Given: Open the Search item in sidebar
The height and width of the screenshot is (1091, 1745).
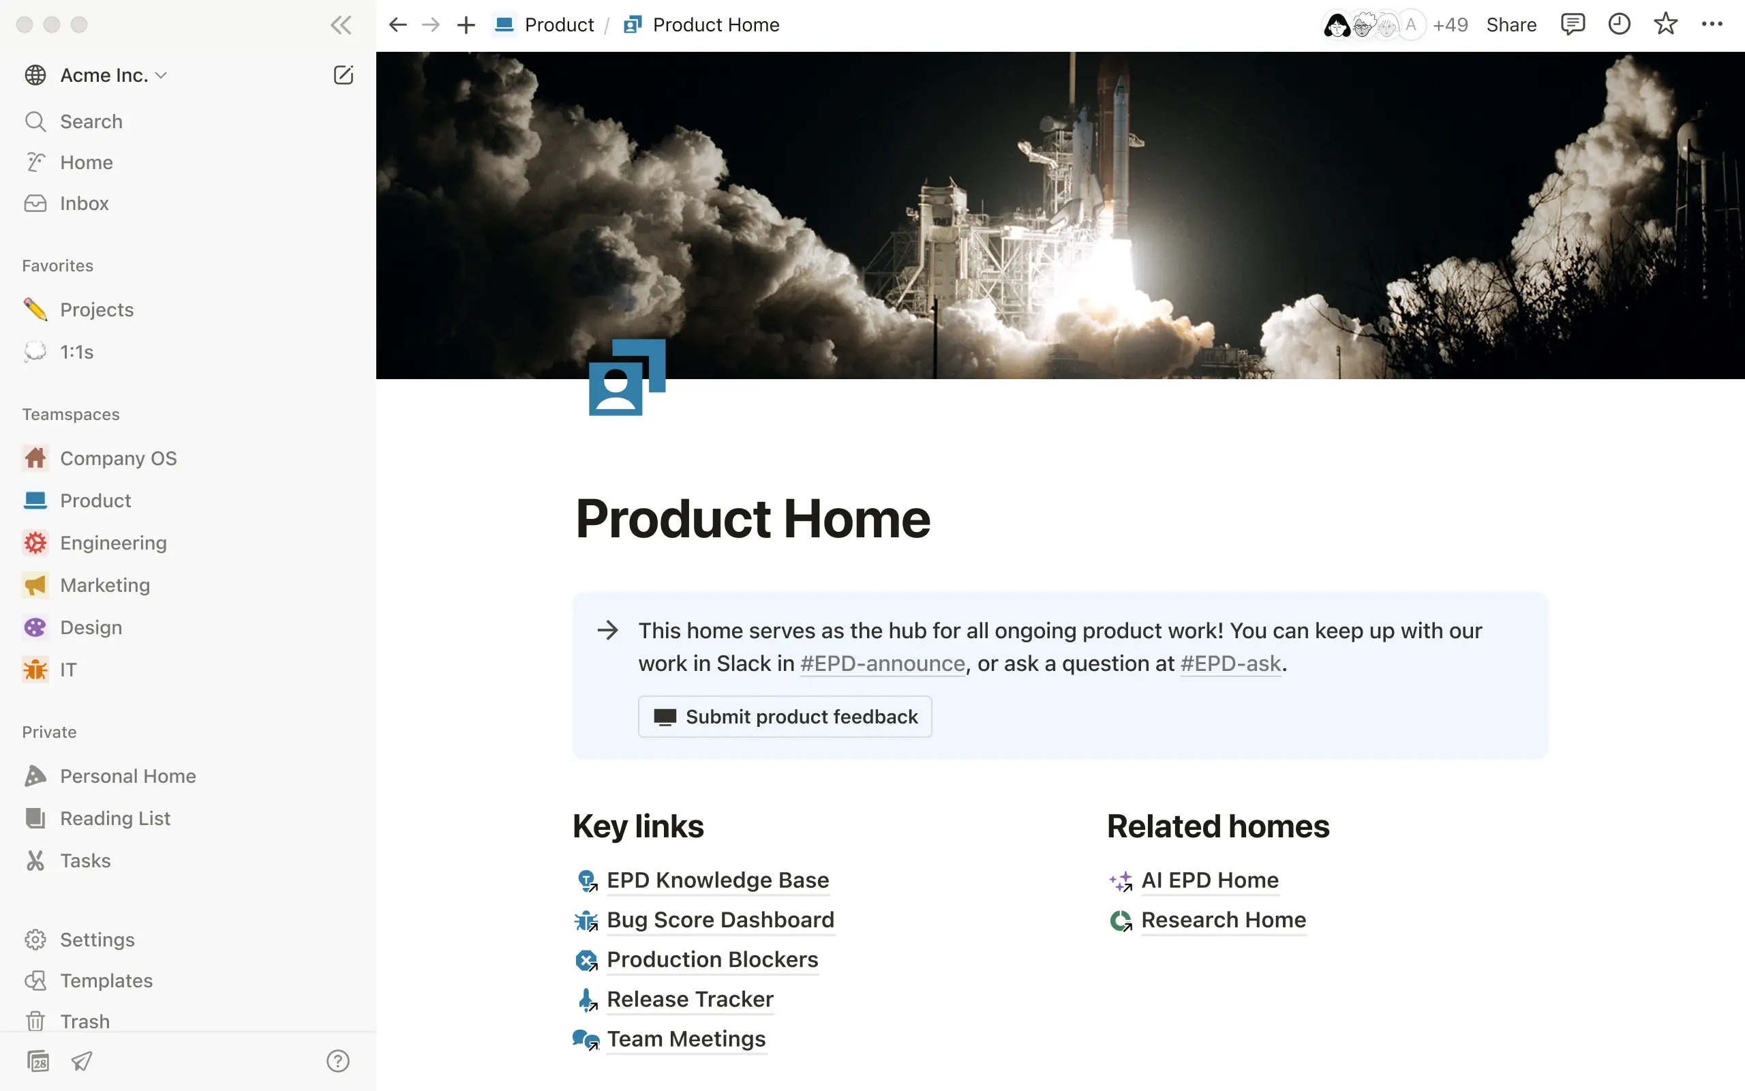Looking at the screenshot, I should coord(91,121).
